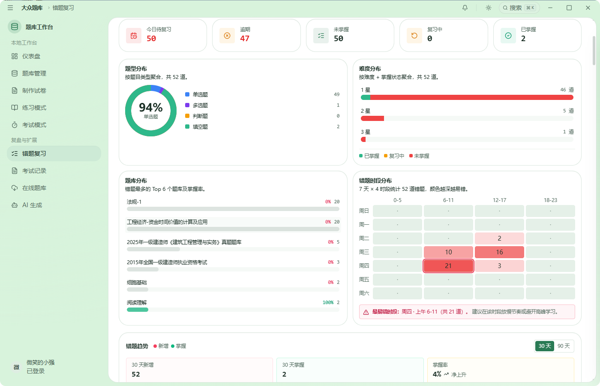Click the 多选题 purple legend swatch
The height and width of the screenshot is (386, 600).
pos(187,105)
